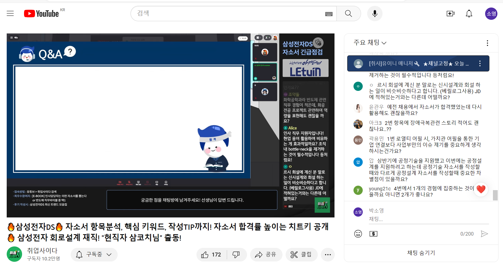503x264 pixels.
Task: Click the video title text
Action: point(168,232)
